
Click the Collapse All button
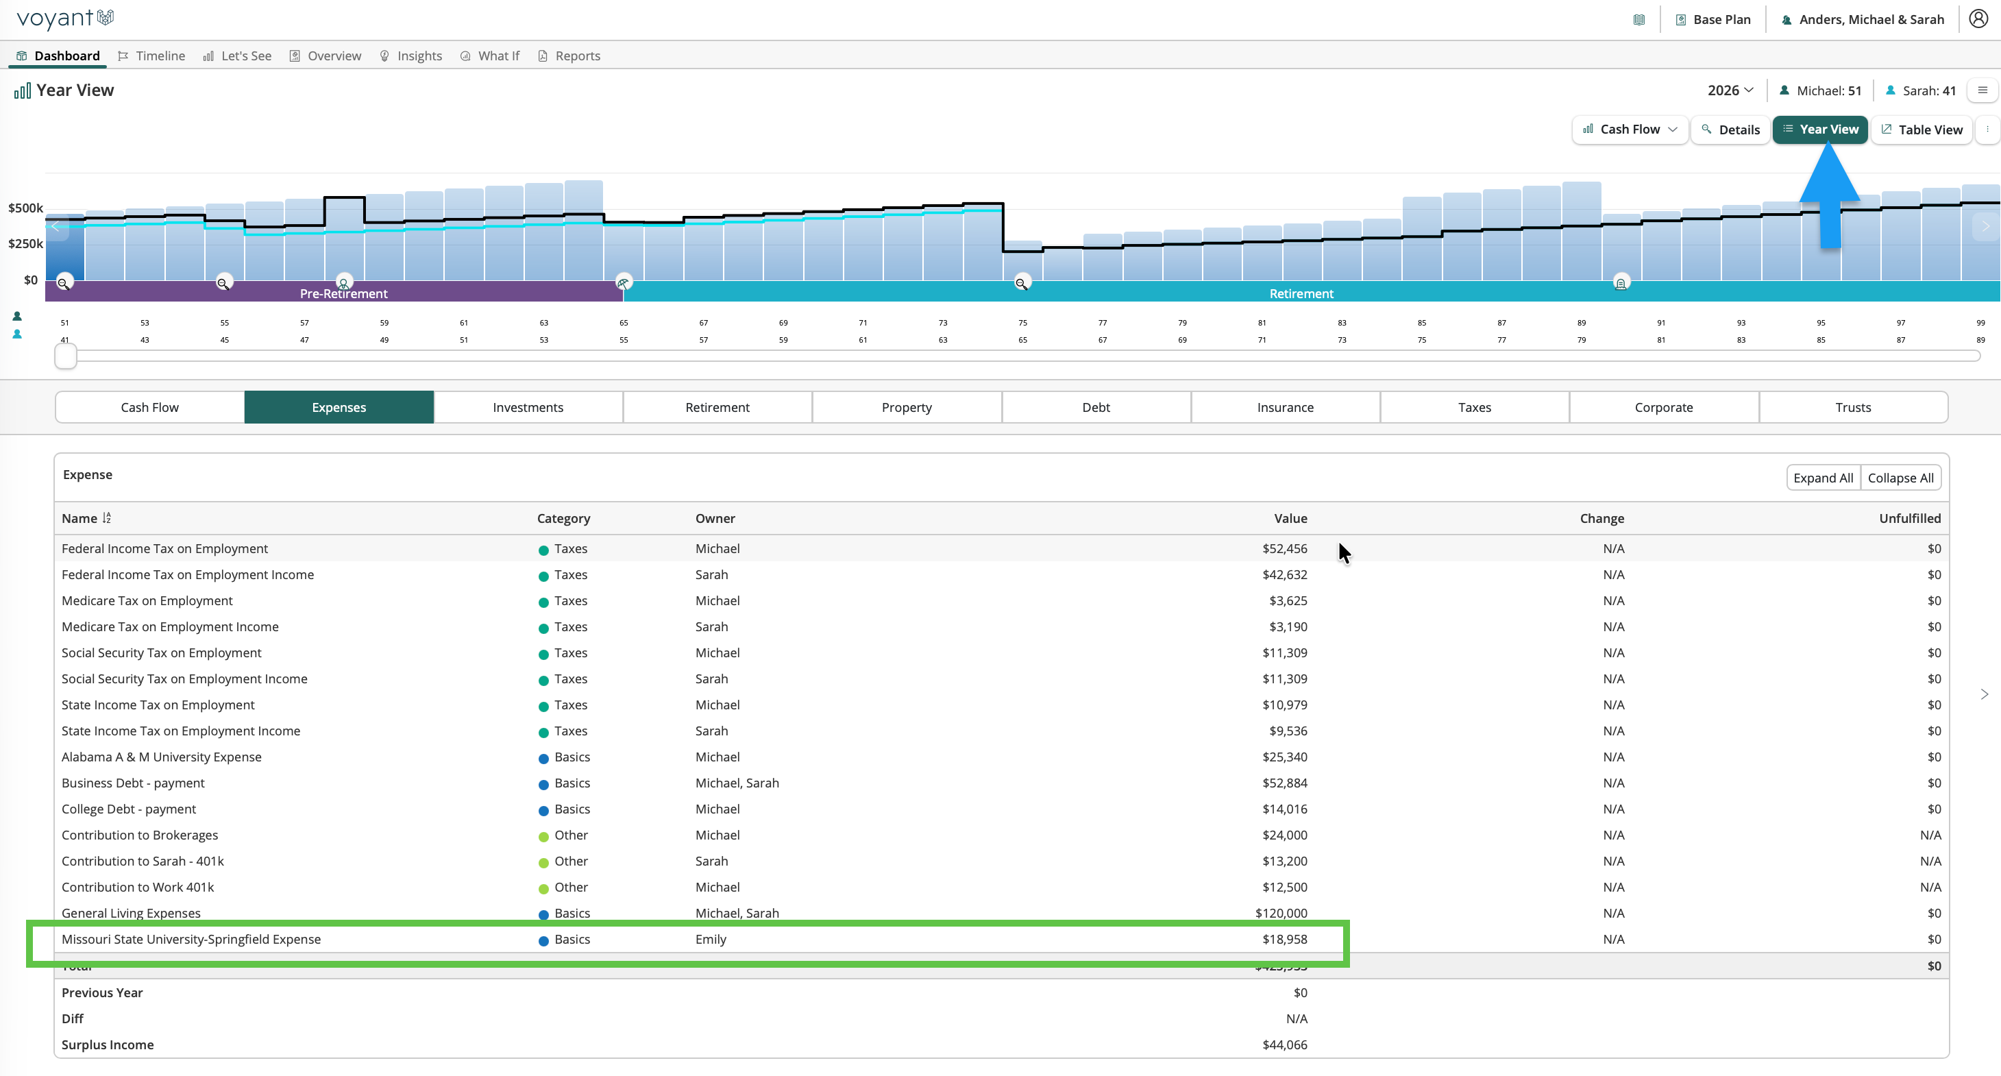tap(1900, 477)
